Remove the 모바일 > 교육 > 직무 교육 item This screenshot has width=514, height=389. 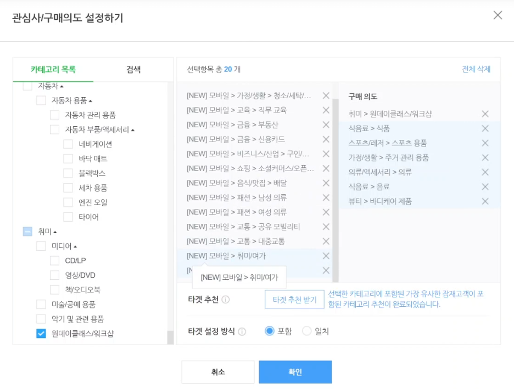coord(326,110)
